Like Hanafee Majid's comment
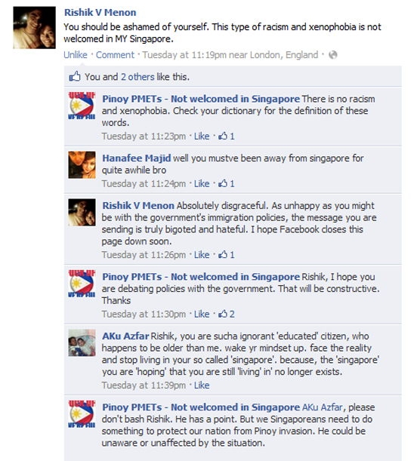This screenshot has height=461, width=414. click(202, 183)
